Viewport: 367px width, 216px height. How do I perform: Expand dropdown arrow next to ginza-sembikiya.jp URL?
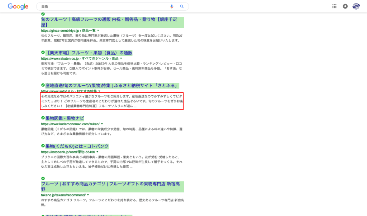click(98, 31)
